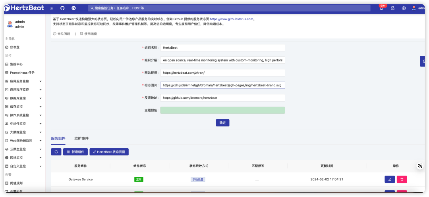
Task: Click the 确定 confirm button
Action: (222, 123)
